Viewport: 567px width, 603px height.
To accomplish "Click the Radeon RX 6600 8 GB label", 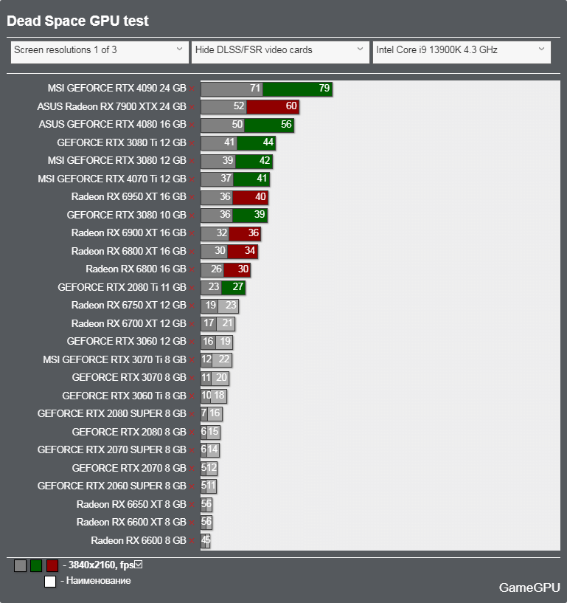I will (139, 540).
